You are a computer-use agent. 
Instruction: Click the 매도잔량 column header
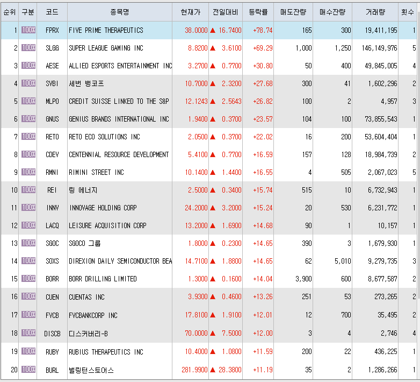coord(293,12)
